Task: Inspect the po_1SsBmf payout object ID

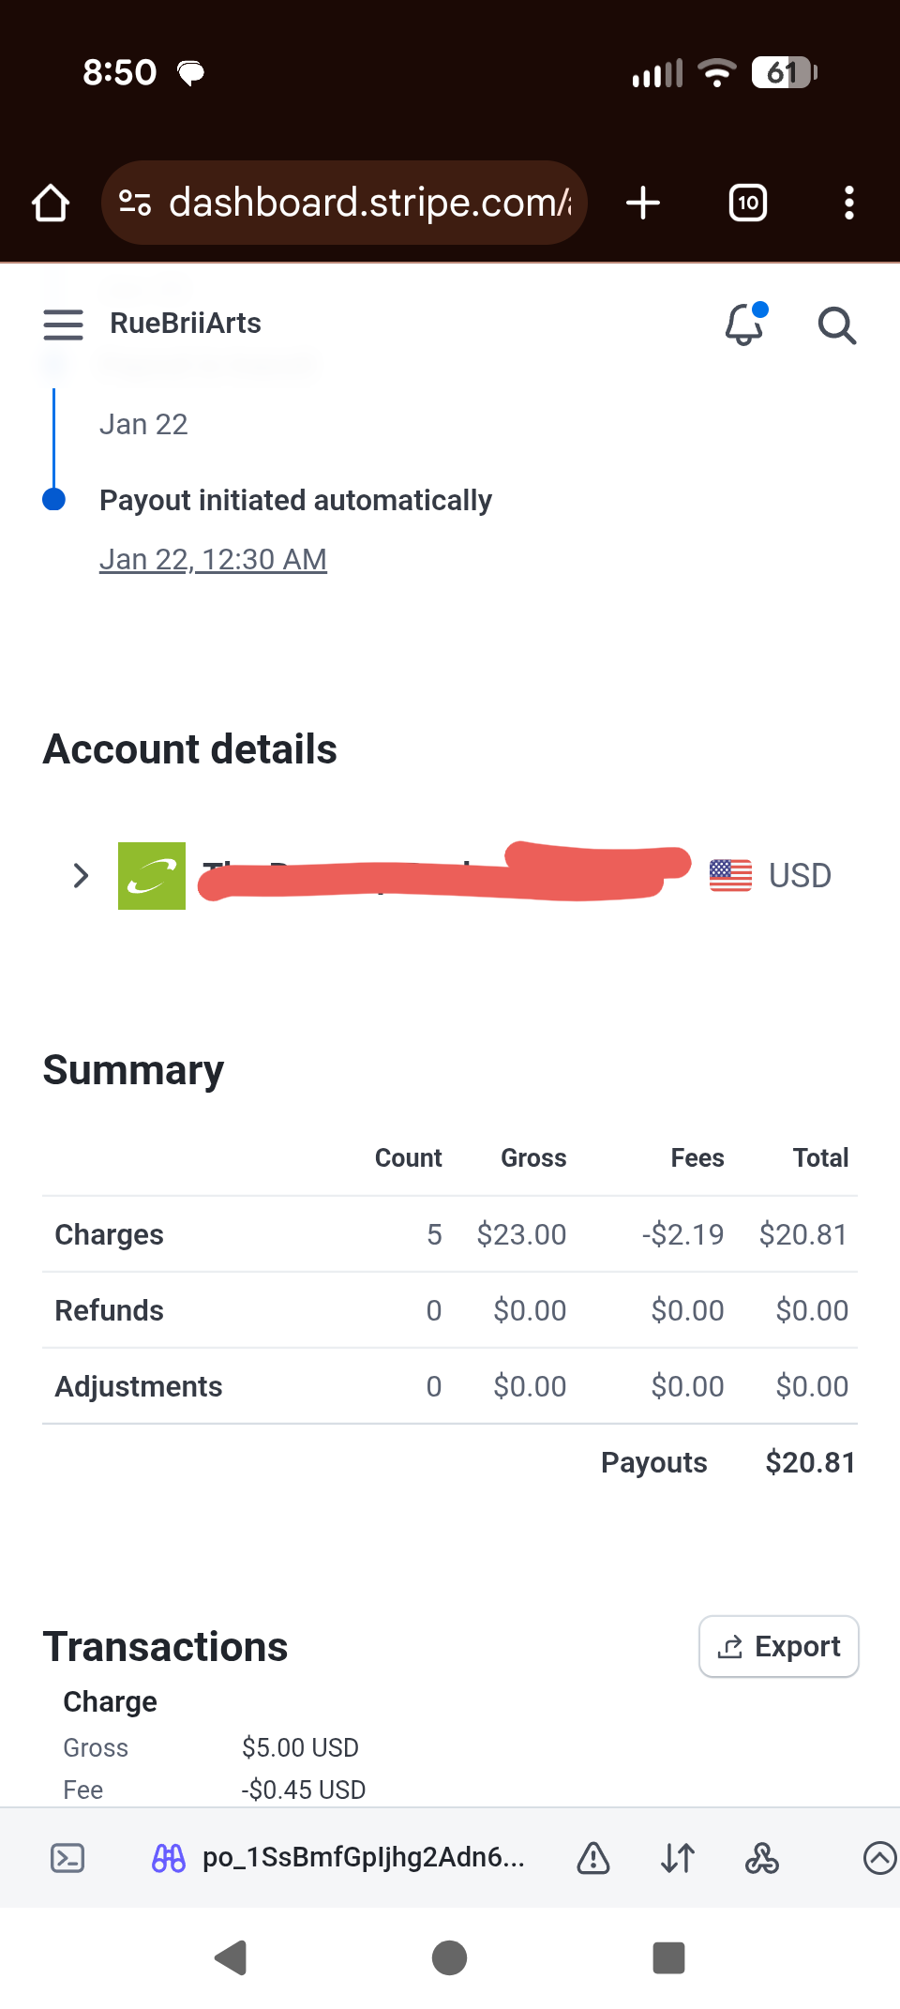Action: tap(363, 1858)
